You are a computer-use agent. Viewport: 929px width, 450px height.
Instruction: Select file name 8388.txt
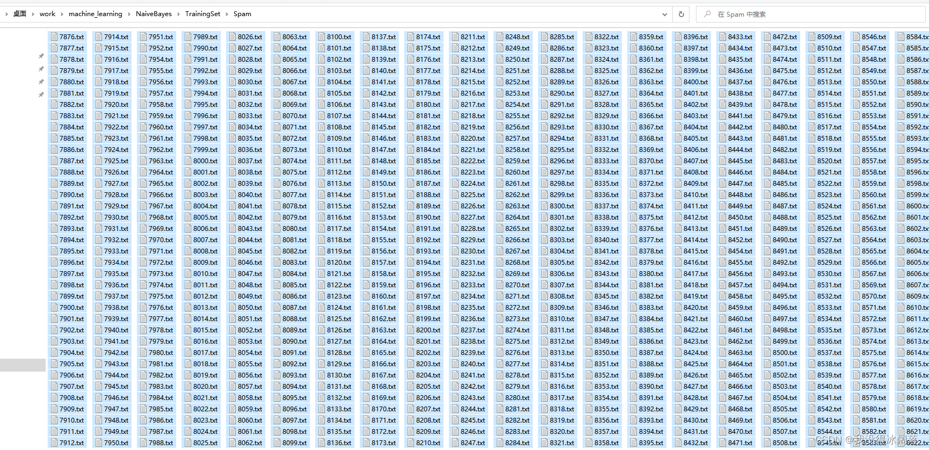[x=651, y=364]
